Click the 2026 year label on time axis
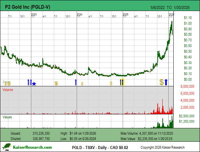 point(171,14)
